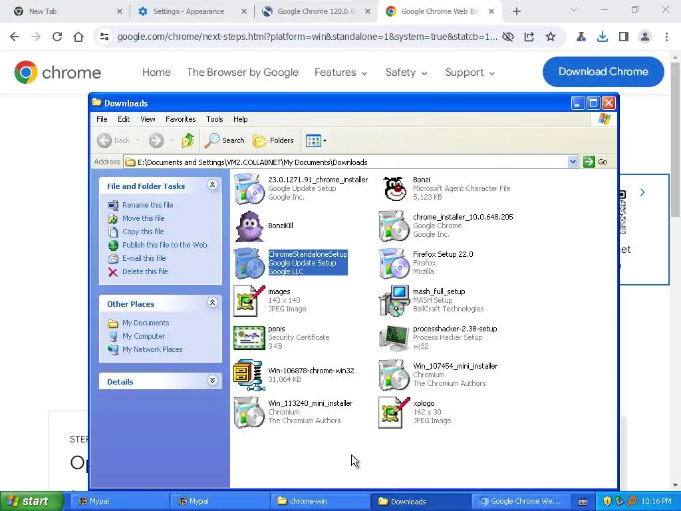Expand the Safety dropdown in Chrome page

[406, 73]
